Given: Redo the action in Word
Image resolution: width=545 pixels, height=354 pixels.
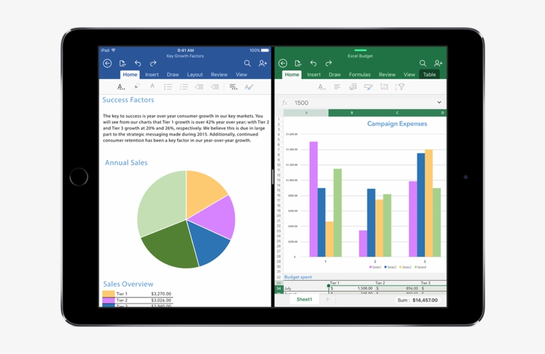Looking at the screenshot, I should [154, 63].
